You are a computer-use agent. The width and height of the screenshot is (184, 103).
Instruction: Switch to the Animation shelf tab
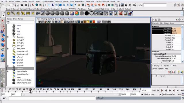click(56, 9)
